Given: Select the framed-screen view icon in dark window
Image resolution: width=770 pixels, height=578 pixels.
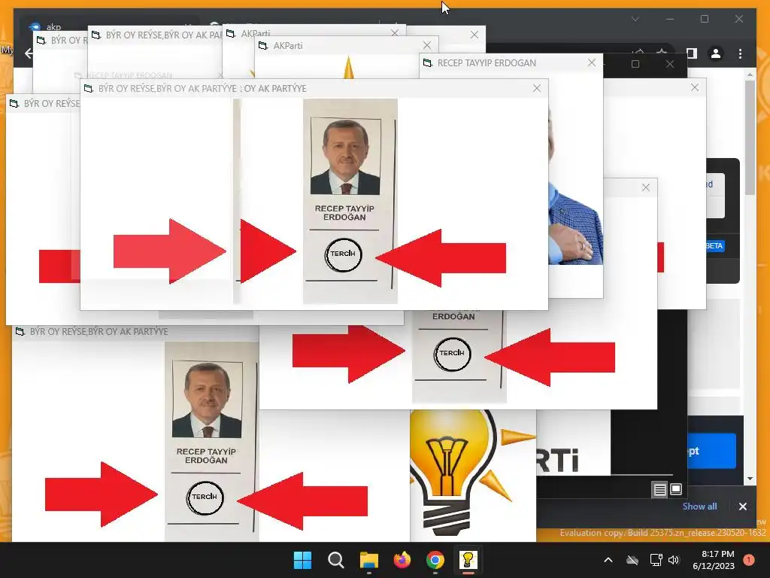Looking at the screenshot, I should click(x=676, y=489).
